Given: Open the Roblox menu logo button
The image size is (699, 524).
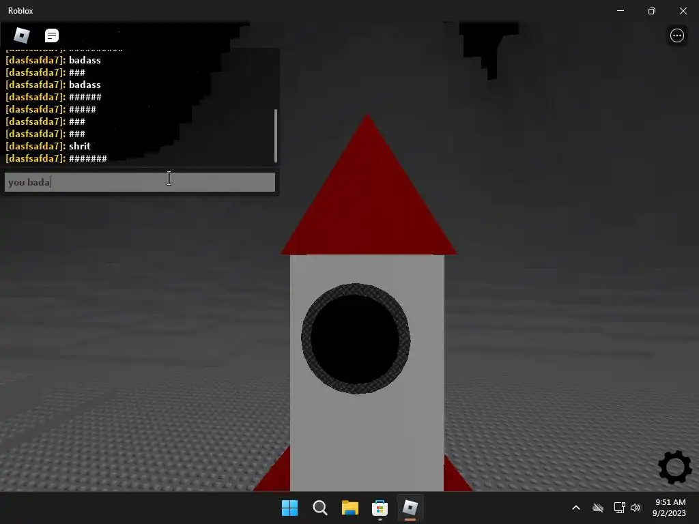Looking at the screenshot, I should coord(21,35).
